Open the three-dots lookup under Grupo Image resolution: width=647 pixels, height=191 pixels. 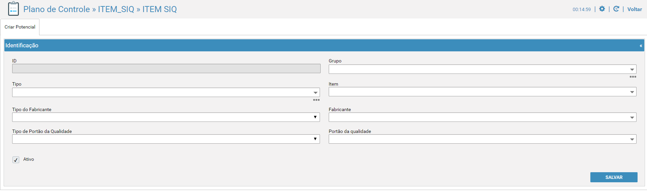click(x=633, y=77)
